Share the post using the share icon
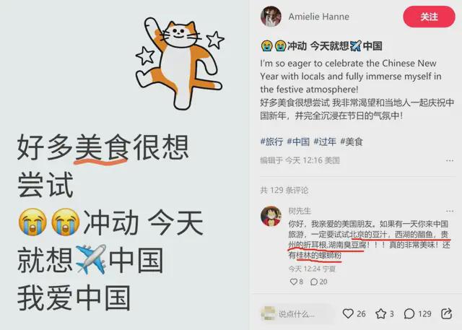Viewport: 462px width, 330px height. (x=446, y=313)
